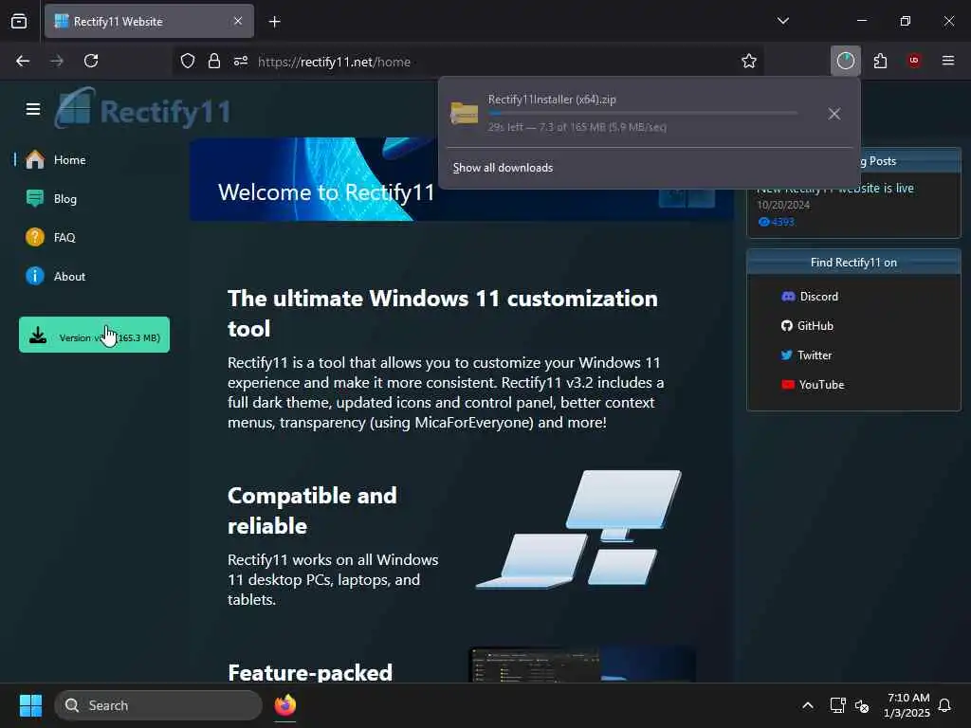Open the clock showing 7:10 AM
The height and width of the screenshot is (728, 971).
point(907,705)
